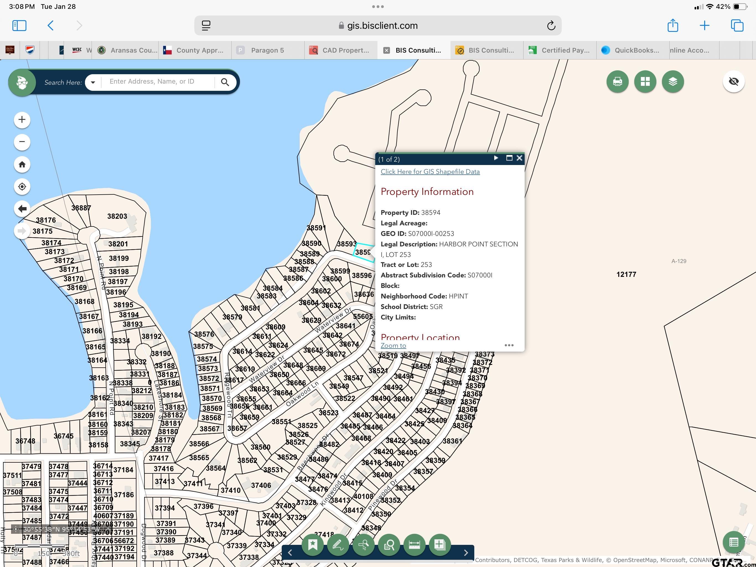This screenshot has width=756, height=567.
Task: Switch to County Appr... tab
Action: (195, 50)
